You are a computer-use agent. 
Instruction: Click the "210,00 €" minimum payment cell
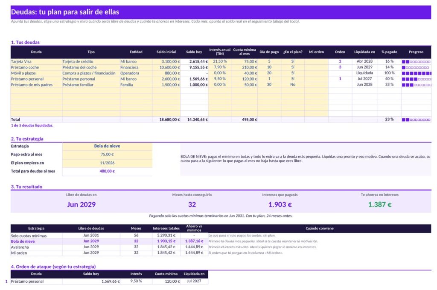coord(245,67)
